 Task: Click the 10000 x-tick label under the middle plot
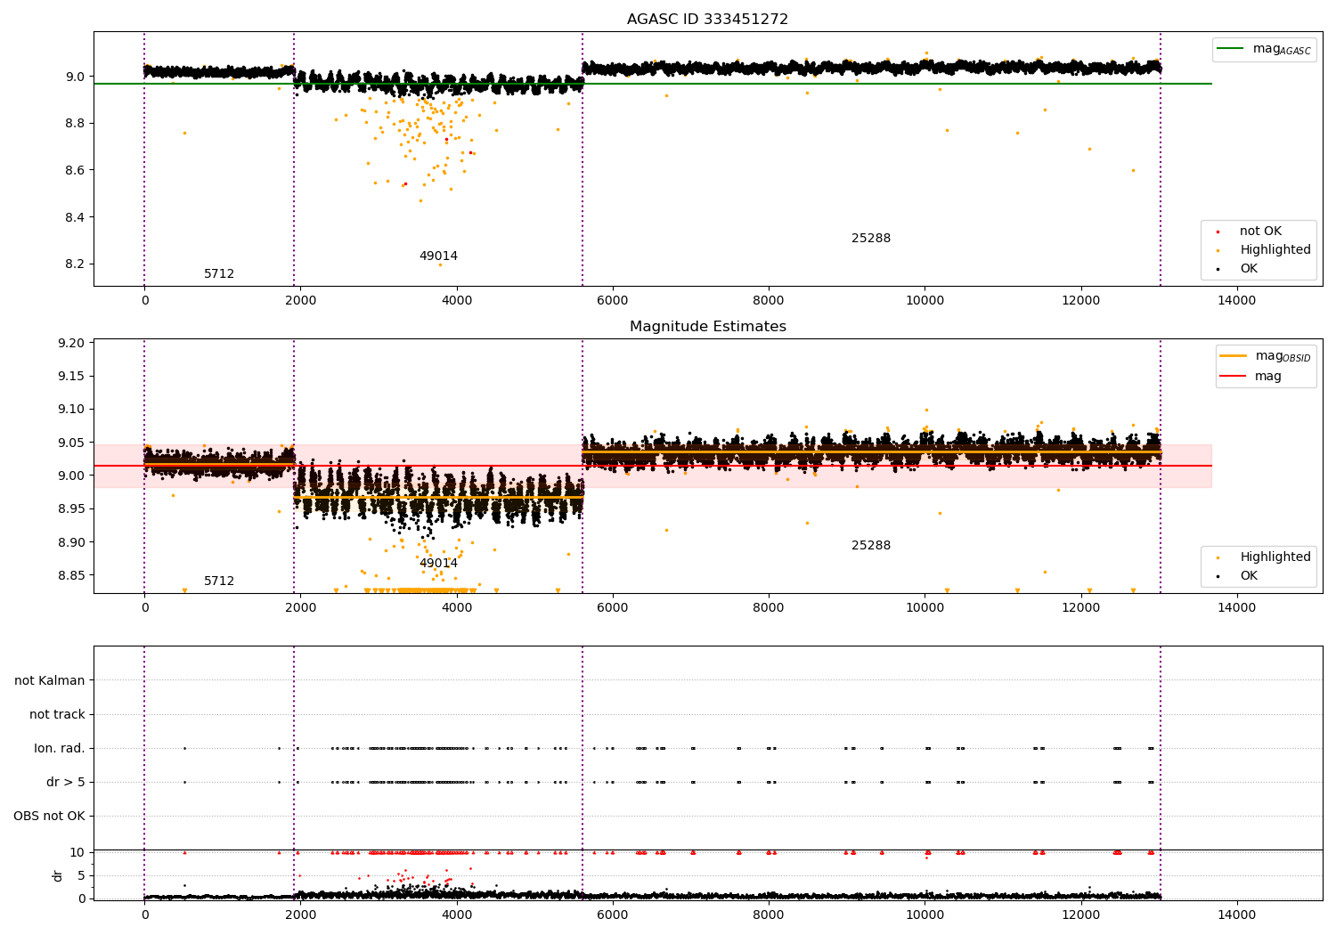925,608
